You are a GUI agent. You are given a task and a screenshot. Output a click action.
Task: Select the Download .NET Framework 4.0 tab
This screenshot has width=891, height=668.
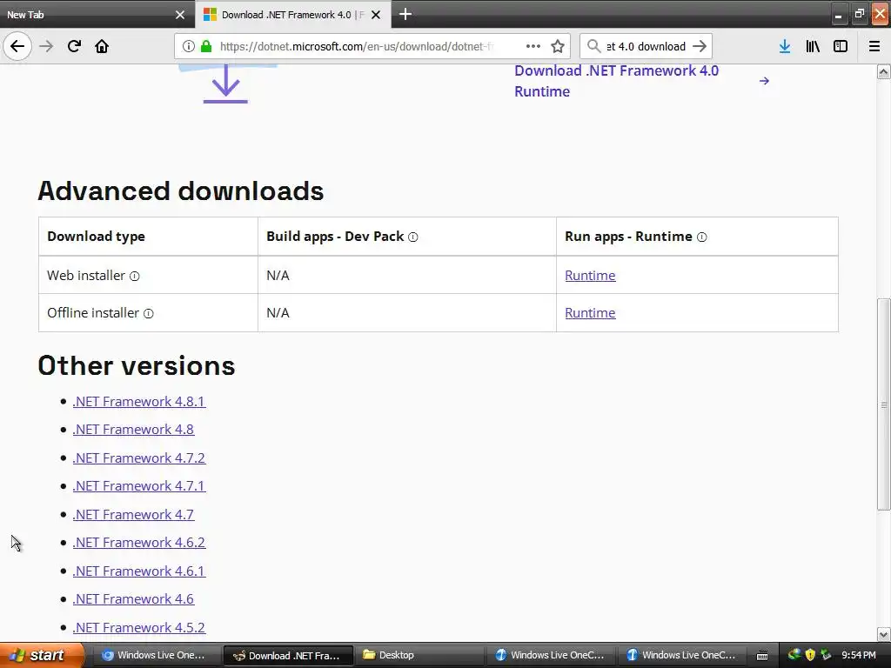click(x=292, y=15)
